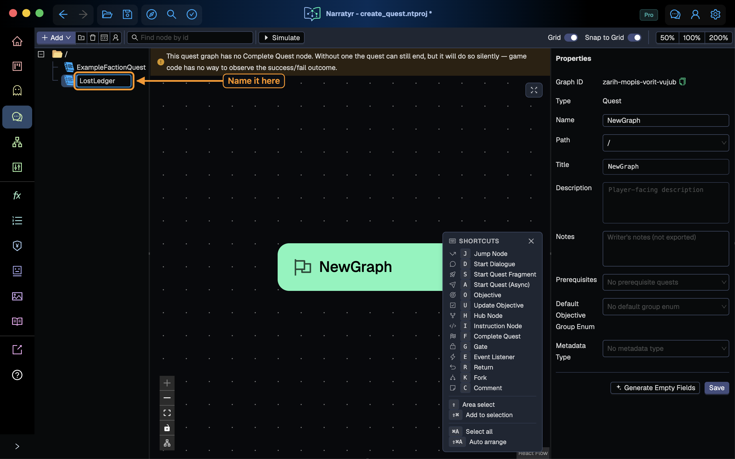Viewport: 735px width, 459px height.
Task: Edit the Title field
Action: (x=666, y=167)
